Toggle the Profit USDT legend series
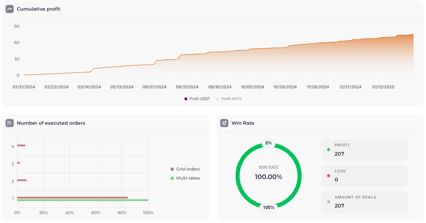 click(x=197, y=99)
